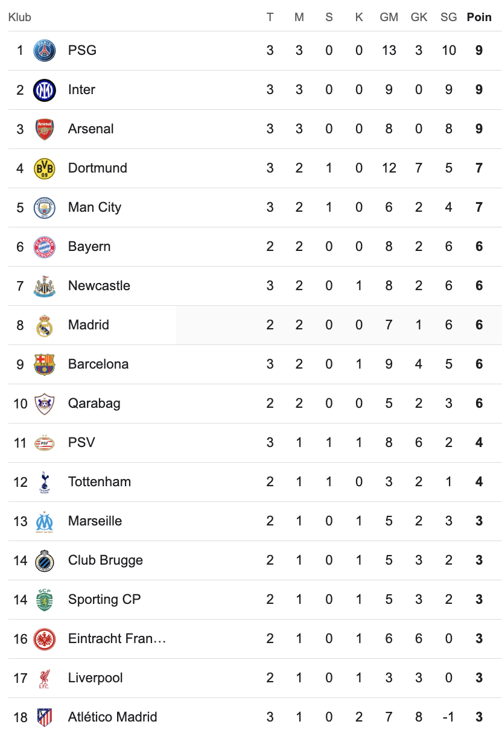Image resolution: width=502 pixels, height=736 pixels.
Task: Click the Dortmund BVB logo
Action: (44, 168)
